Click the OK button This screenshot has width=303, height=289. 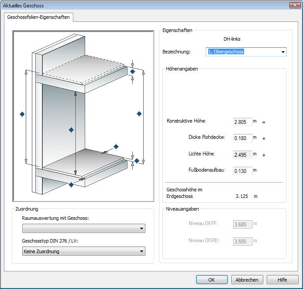coord(212,280)
